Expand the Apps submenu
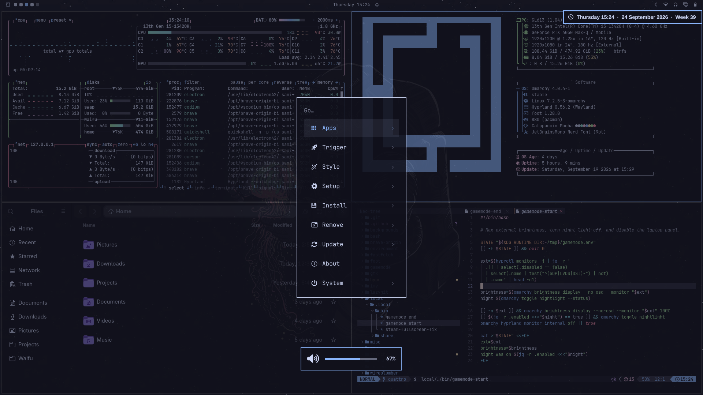Screen dimensions: 703x395 click(351, 128)
